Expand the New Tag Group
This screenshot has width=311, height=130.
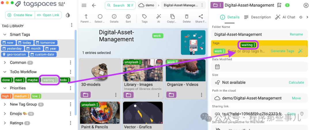[5, 104]
